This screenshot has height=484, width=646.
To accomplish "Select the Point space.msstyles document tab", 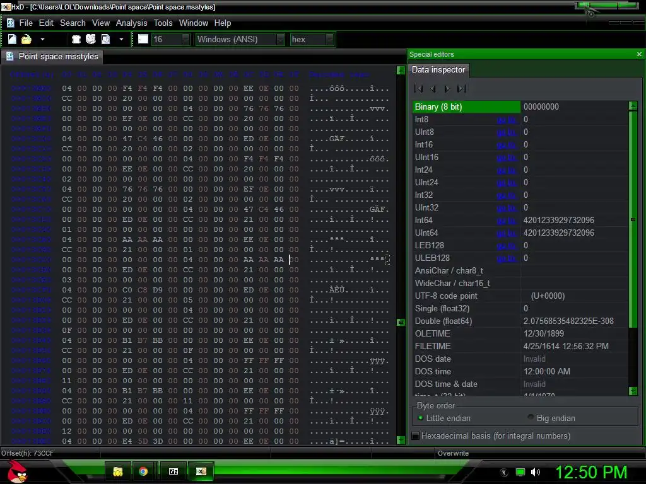I will 52,56.
